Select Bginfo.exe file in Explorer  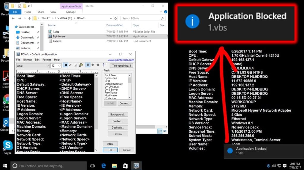59,36
